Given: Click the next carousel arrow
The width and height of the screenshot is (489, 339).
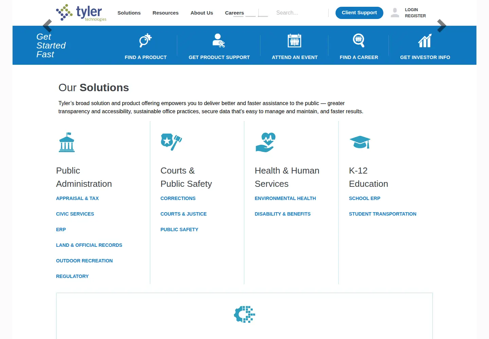Looking at the screenshot, I should click(x=441, y=26).
